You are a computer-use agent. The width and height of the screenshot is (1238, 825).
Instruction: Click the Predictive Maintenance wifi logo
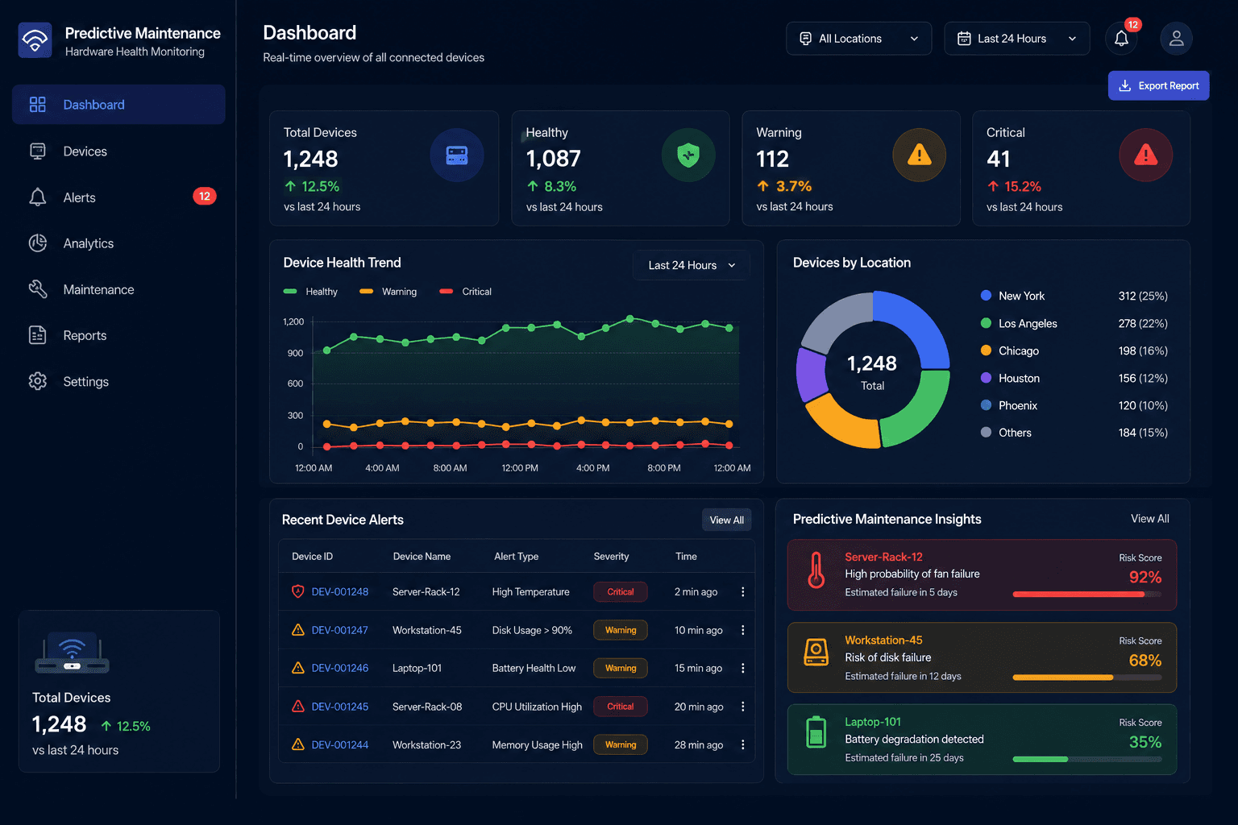pyautogui.click(x=35, y=40)
